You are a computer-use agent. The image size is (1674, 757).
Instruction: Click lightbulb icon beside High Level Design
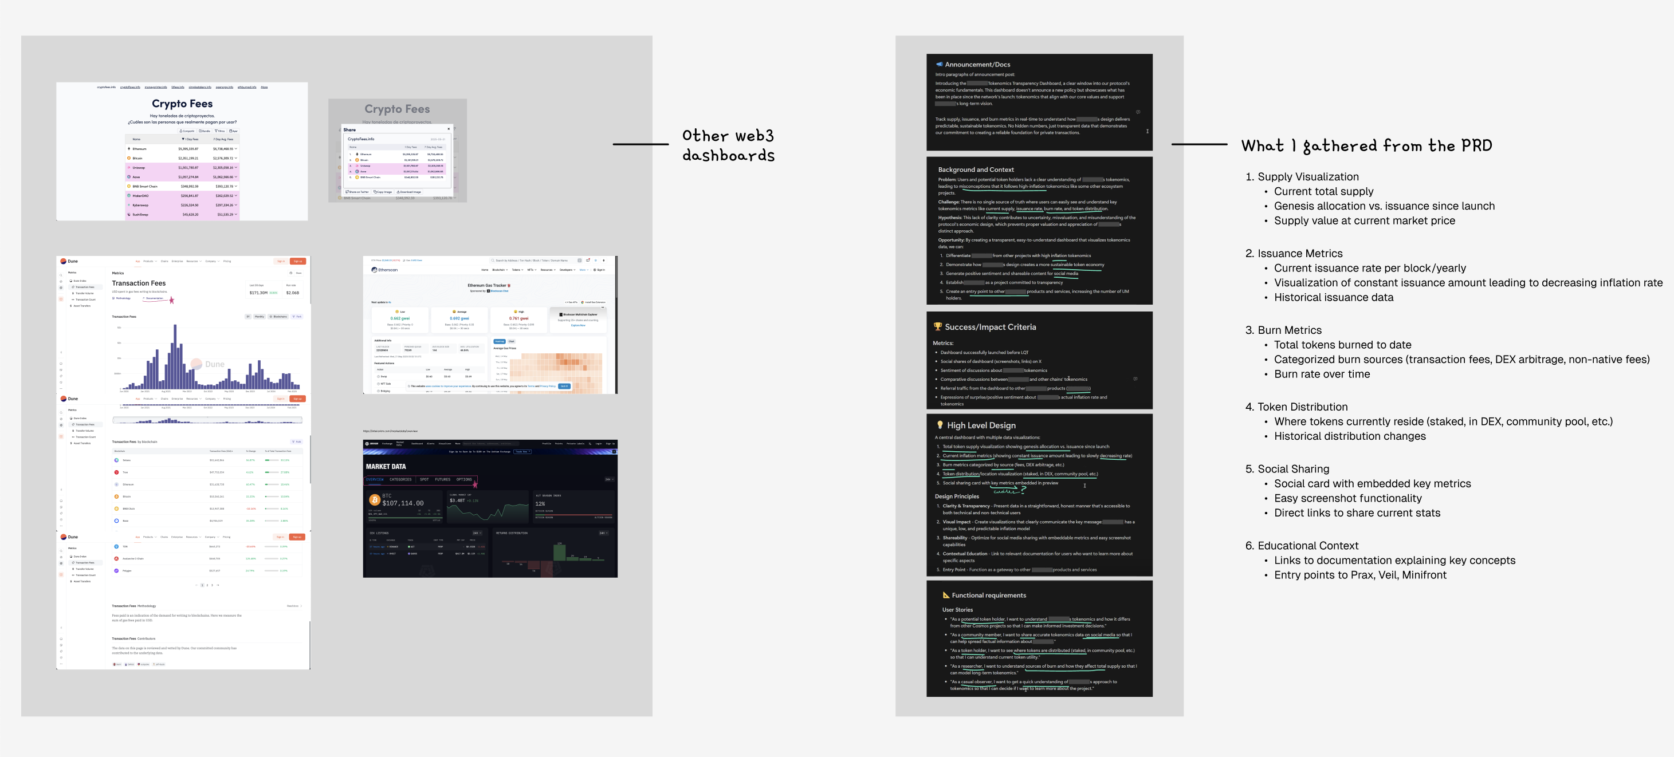(x=940, y=425)
